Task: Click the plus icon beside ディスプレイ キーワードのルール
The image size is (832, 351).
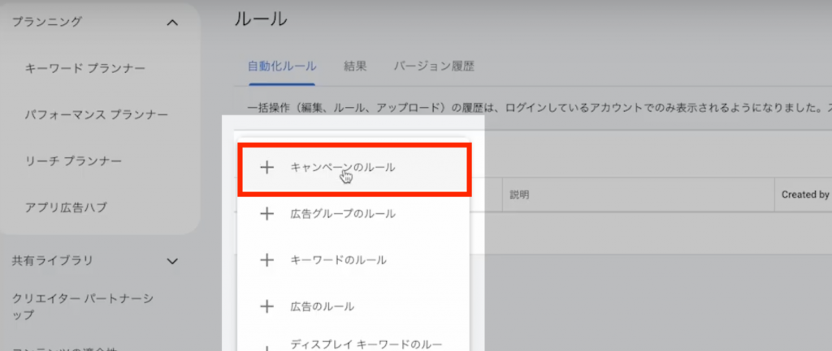Action: click(x=266, y=347)
